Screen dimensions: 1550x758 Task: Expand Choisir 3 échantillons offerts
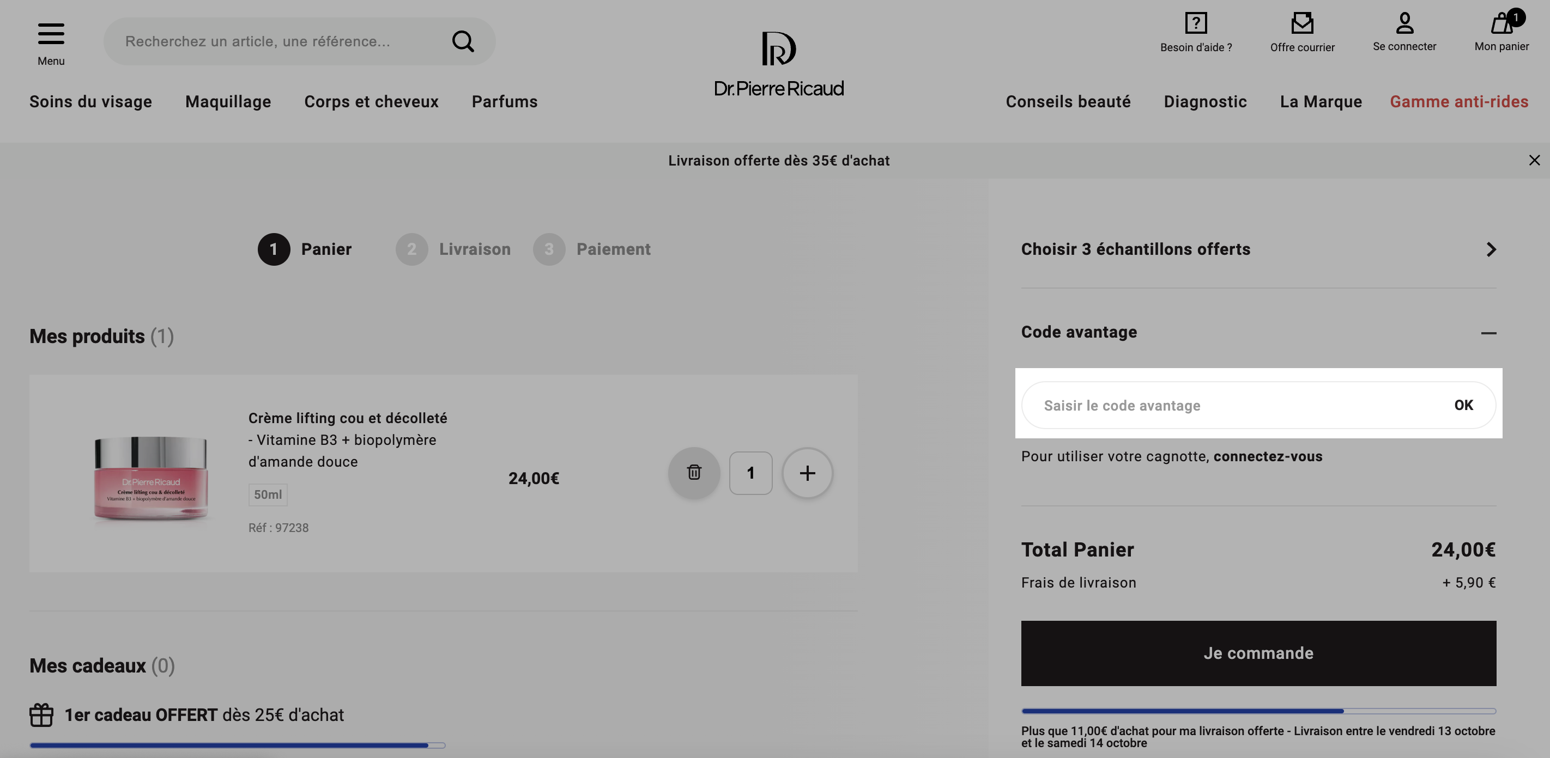pyautogui.click(x=1258, y=249)
